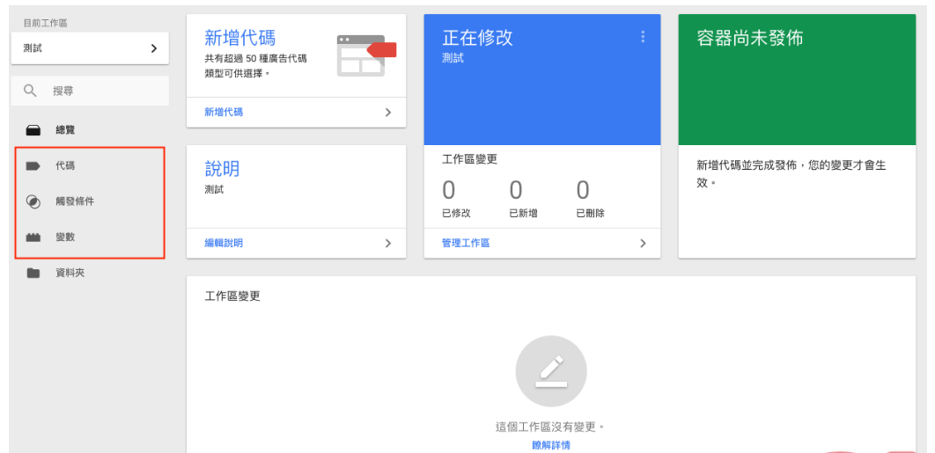
Task: Go to 觸發條件 in the sidebar
Action: coord(75,201)
